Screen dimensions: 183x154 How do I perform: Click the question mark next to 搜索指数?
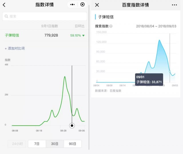click(111, 26)
